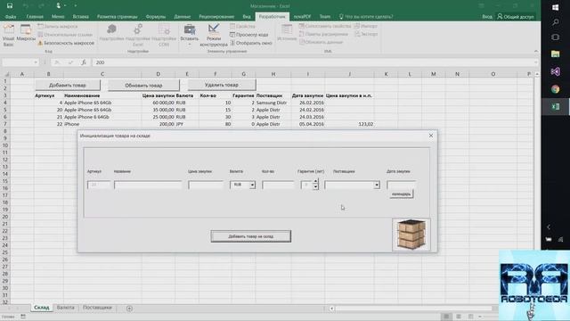The image size is (570, 321).
Task: Switch to Normal view in status bar
Action: point(446,317)
